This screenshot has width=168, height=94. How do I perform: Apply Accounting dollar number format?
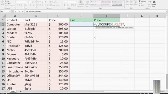(64, 5)
